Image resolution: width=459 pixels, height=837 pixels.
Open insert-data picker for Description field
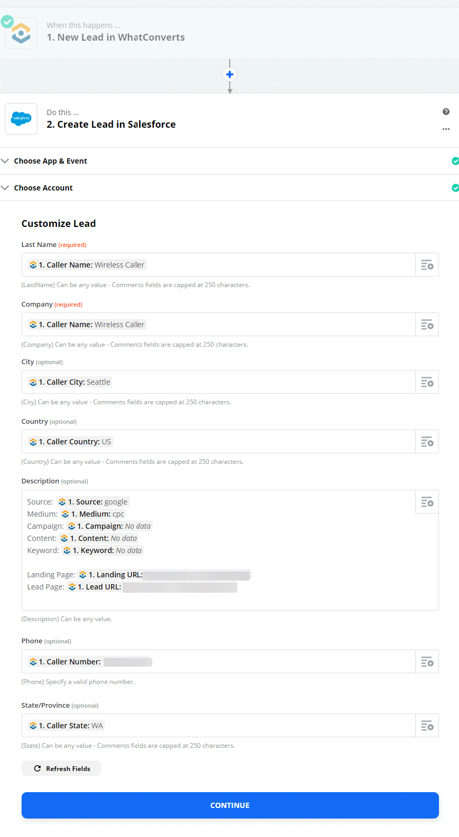(x=427, y=502)
